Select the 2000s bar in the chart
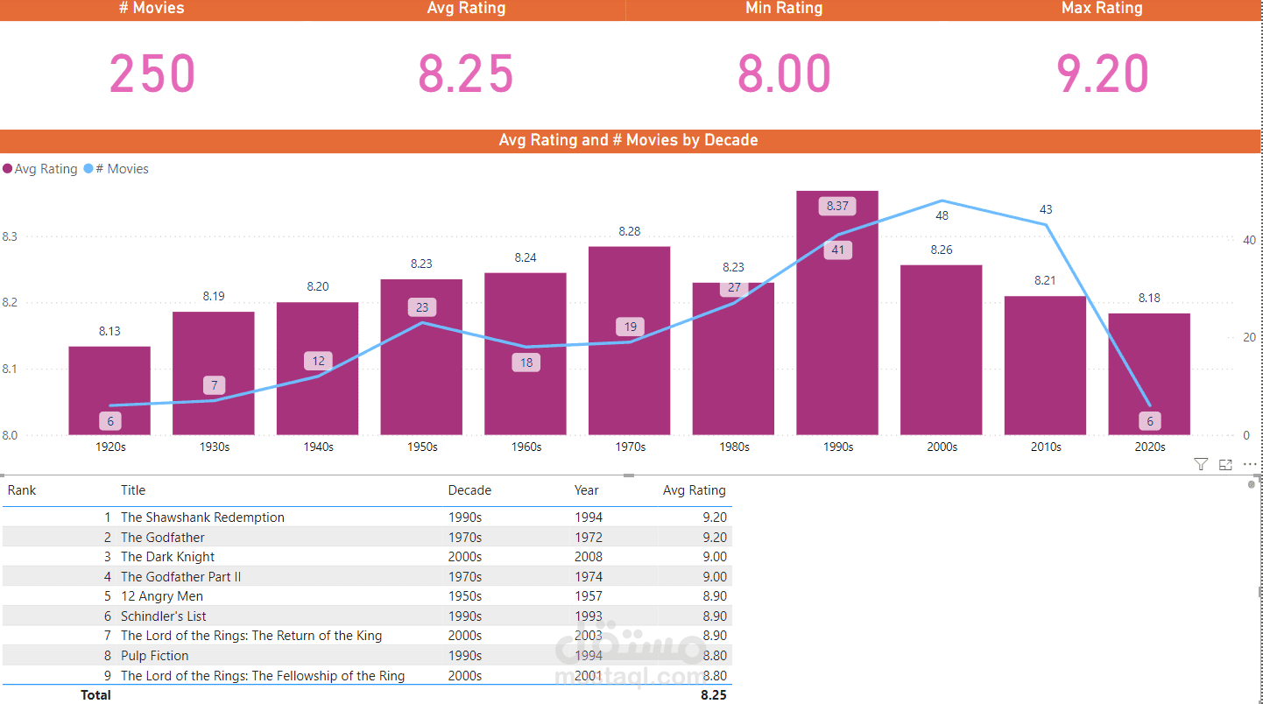Viewport: 1263px width, 704px height. (942, 350)
